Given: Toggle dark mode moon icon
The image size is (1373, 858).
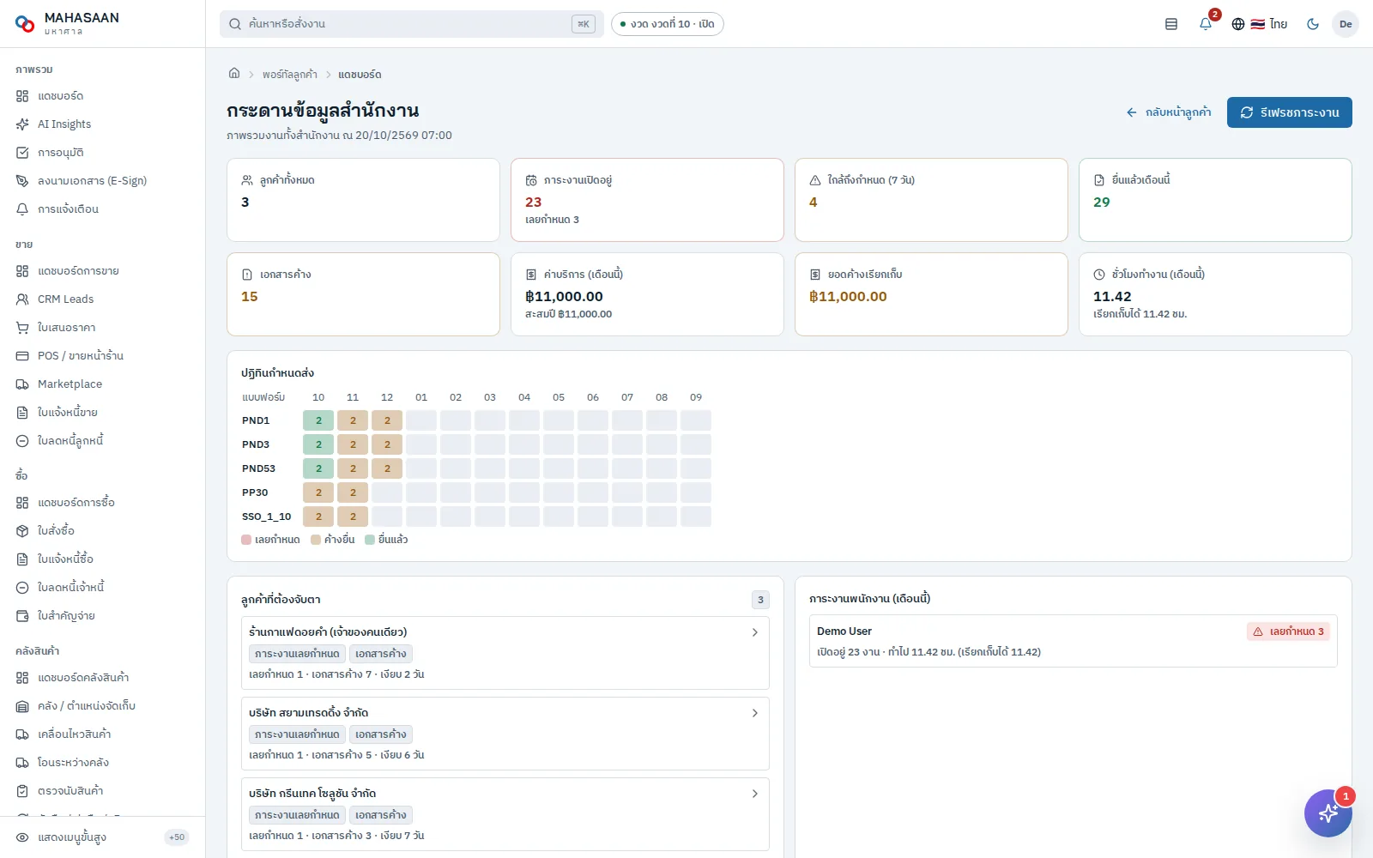Looking at the screenshot, I should [x=1312, y=24].
